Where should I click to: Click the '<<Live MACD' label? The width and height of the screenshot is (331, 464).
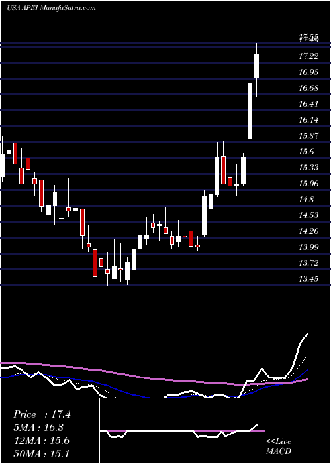coord(279,447)
